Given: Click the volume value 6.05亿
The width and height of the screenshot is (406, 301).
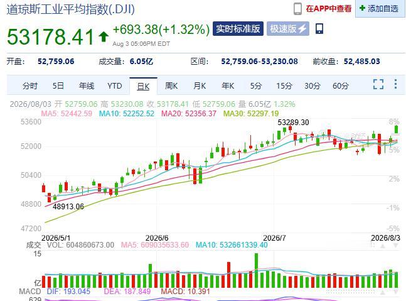Looking at the screenshot, I should tap(141, 62).
